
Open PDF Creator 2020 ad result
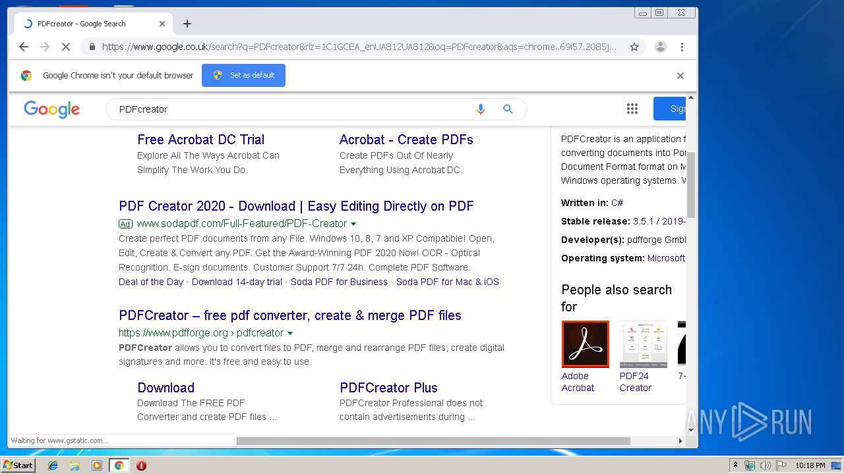(x=296, y=206)
